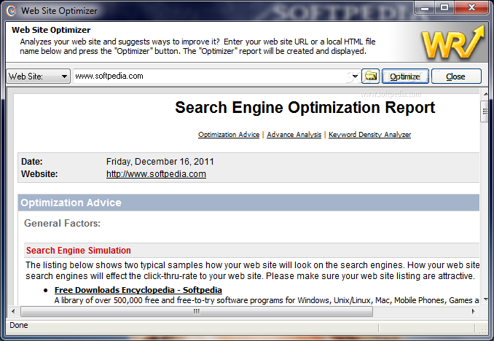Open the Keyword Density Analyzer link
Screen dimensions: 494x341
click(x=369, y=135)
